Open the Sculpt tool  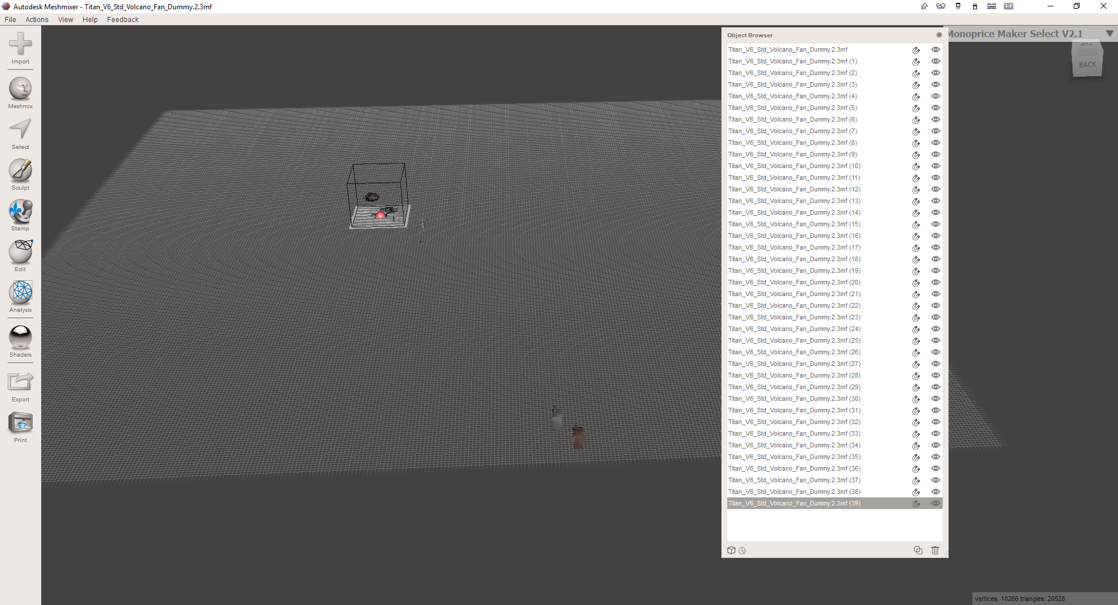point(20,175)
